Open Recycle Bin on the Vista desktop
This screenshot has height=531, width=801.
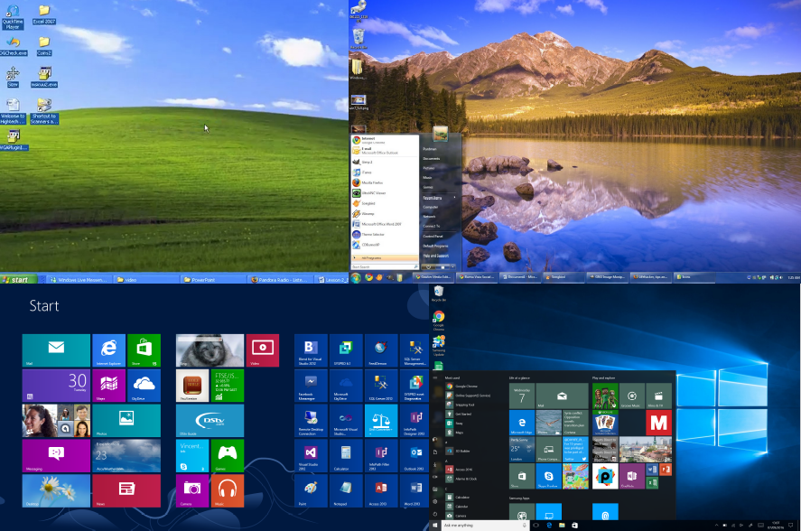pos(359,38)
